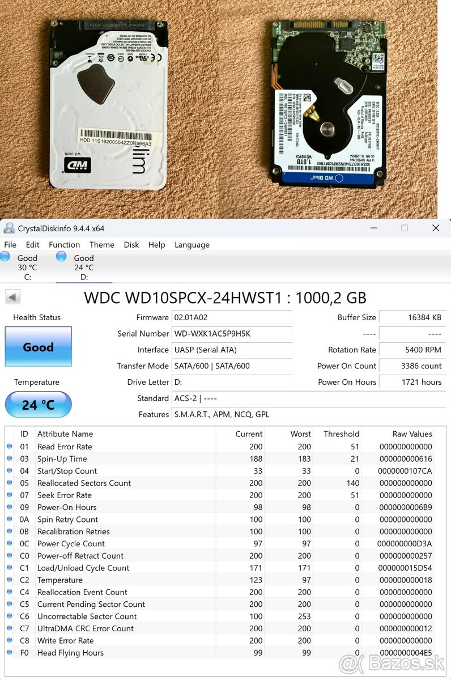Open the Function menu
The width and height of the screenshot is (451, 680).
tap(65, 245)
